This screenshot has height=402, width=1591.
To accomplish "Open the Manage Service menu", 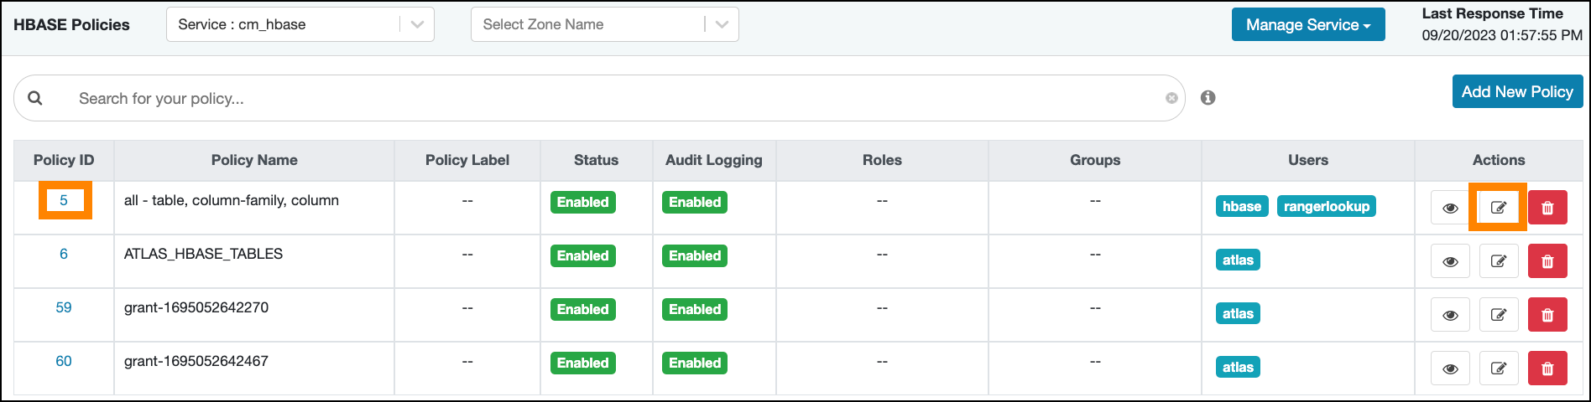I will [1307, 25].
